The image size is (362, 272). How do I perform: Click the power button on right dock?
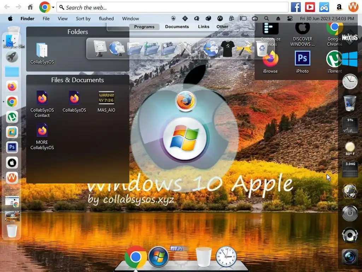pos(350,213)
